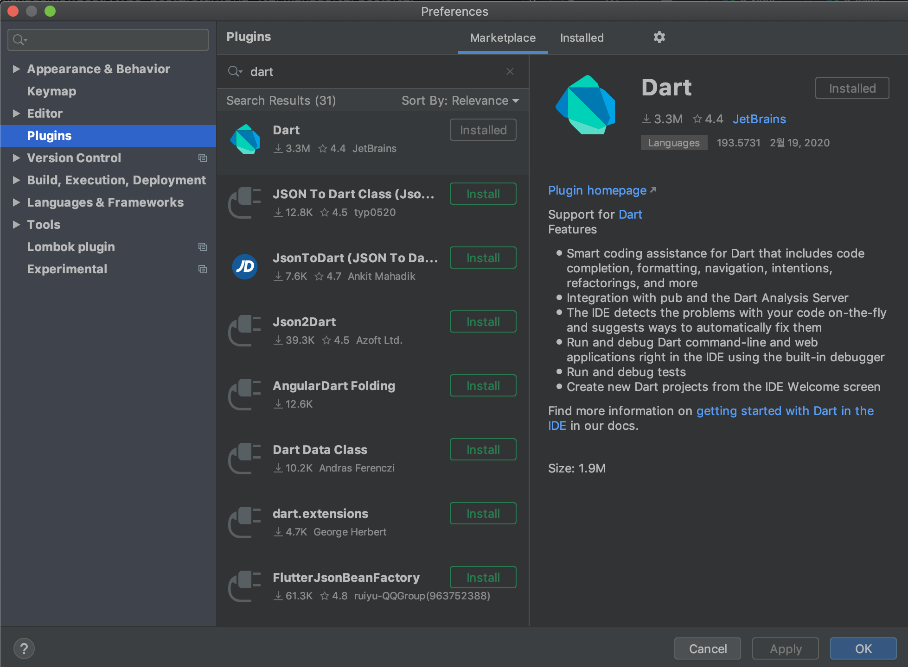Click the plugin search magnifier history icon
The image size is (908, 667).
(235, 71)
